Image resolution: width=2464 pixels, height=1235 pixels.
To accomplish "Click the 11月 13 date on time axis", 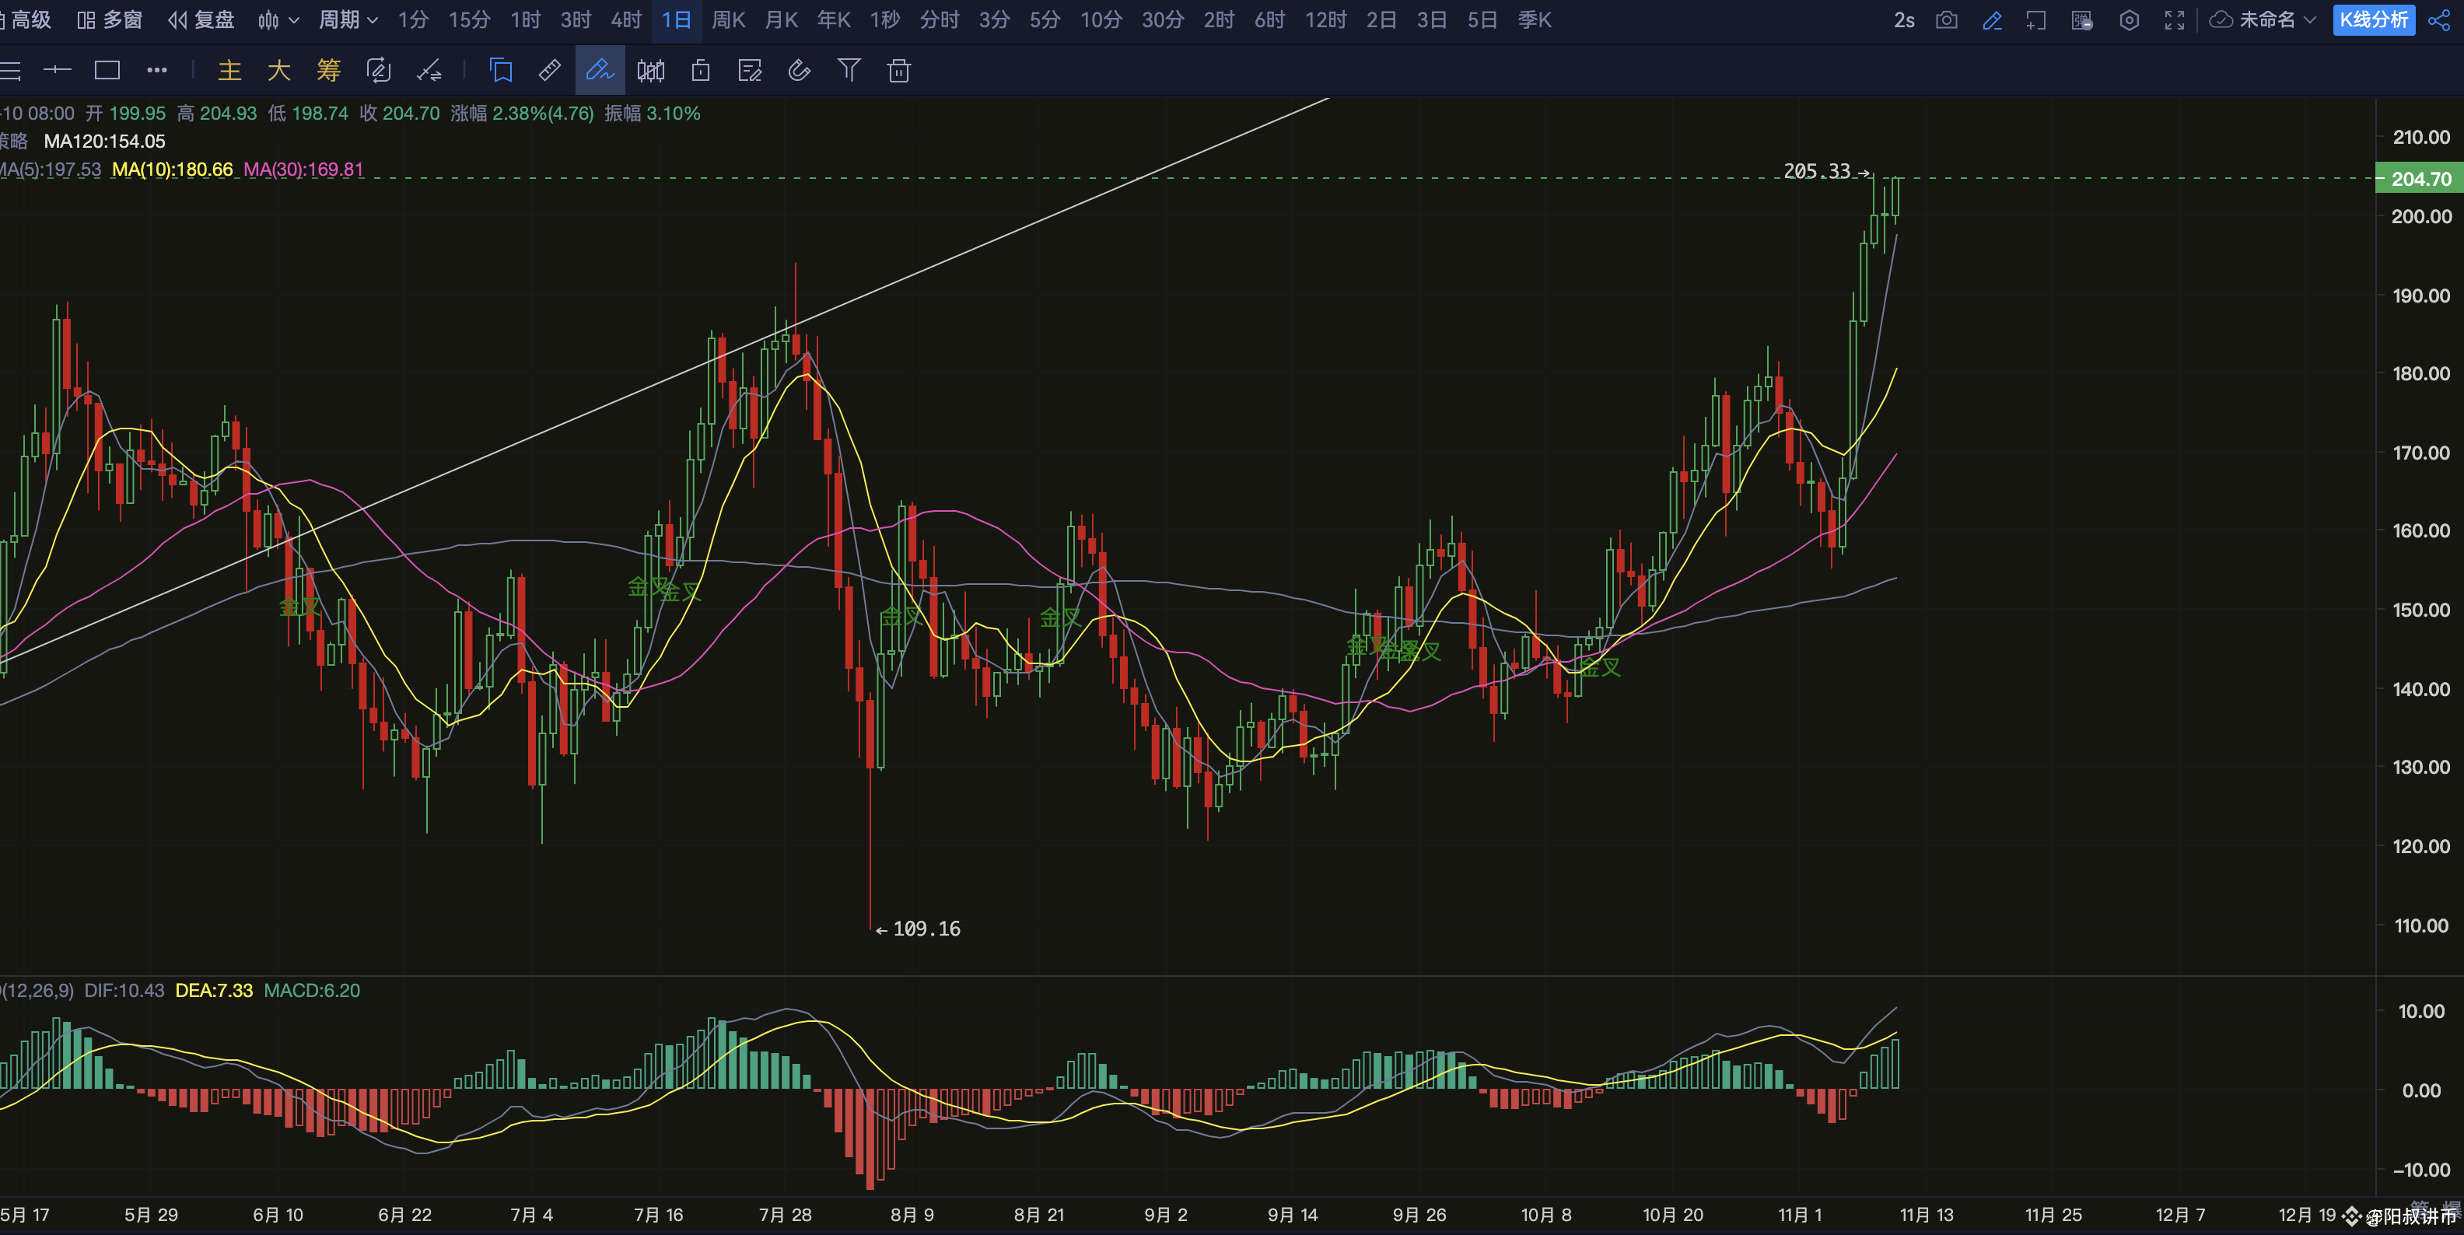I will 1927,1215.
